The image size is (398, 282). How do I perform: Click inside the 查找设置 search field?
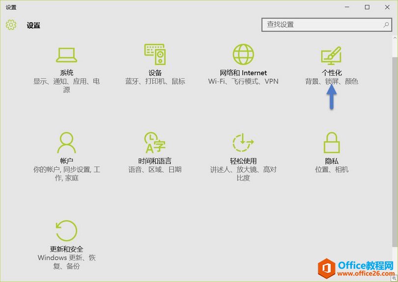click(x=327, y=25)
